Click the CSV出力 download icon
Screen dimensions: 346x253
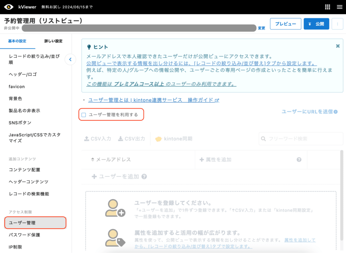tap(120, 138)
